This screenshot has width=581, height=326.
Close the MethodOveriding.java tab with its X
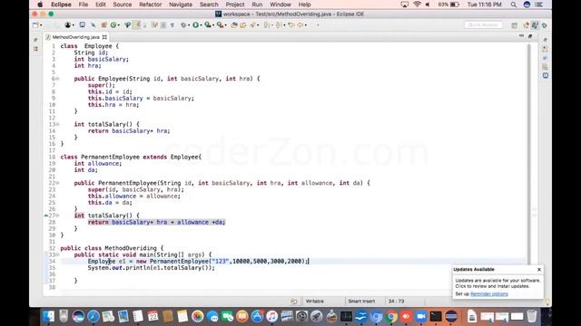[x=104, y=37]
